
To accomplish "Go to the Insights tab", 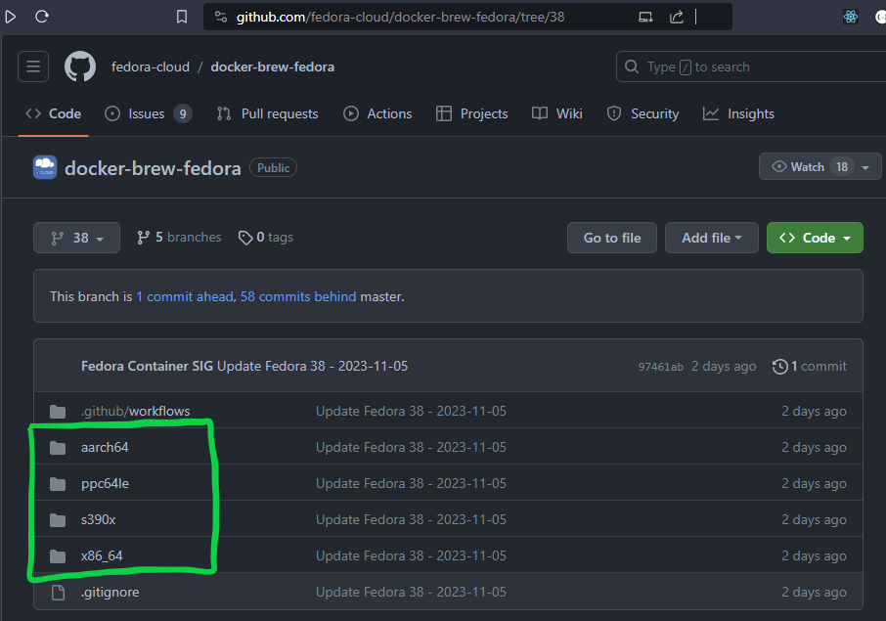I will [738, 113].
